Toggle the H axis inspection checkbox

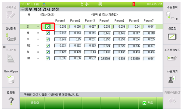point(48,33)
